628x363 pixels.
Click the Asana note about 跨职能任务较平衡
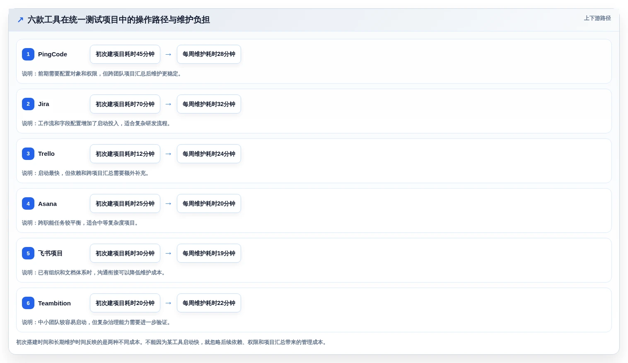pos(81,223)
